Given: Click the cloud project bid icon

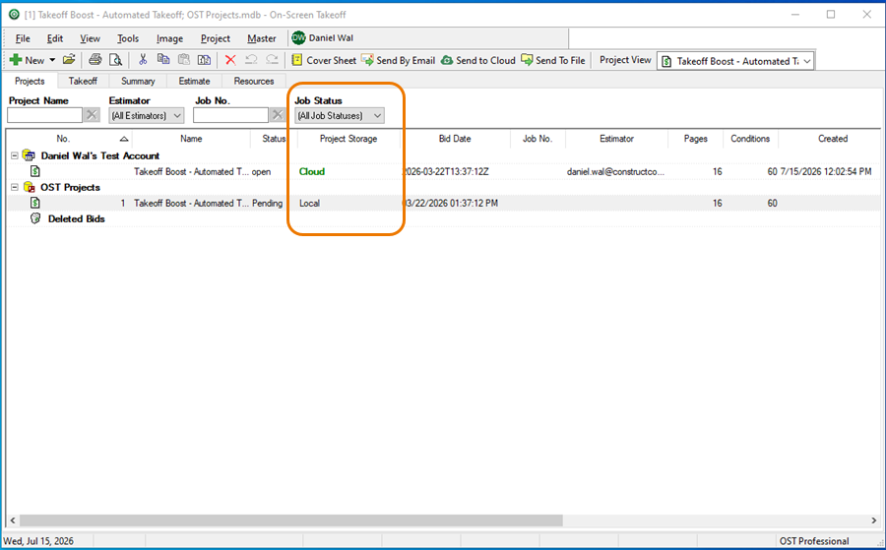Looking at the screenshot, I should coord(35,171).
